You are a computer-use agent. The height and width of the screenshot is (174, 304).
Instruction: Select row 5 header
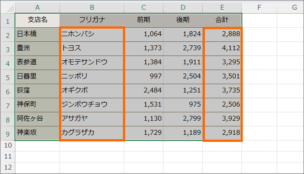pos(8,77)
